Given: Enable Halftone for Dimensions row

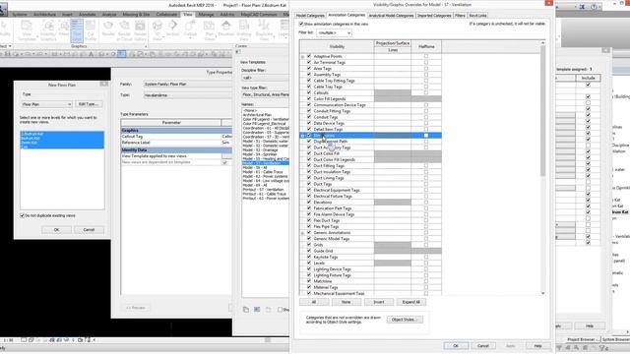Looking at the screenshot, I should (x=426, y=136).
